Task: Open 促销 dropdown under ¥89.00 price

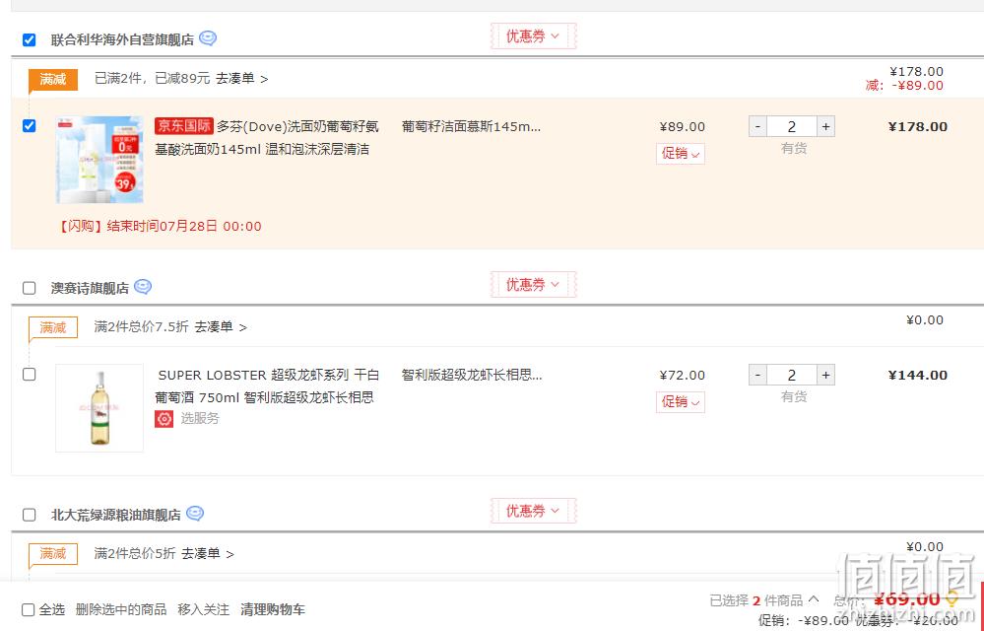Action: click(681, 153)
